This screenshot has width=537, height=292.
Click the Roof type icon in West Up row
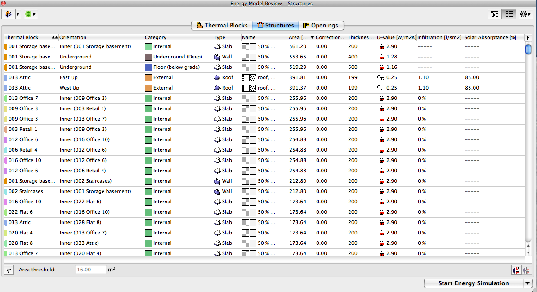217,88
